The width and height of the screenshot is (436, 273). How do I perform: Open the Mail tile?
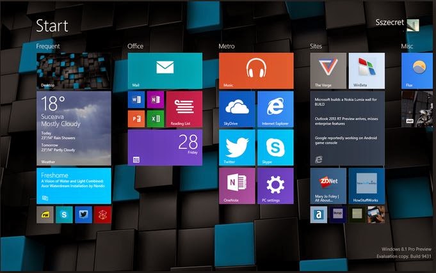tap(165, 71)
